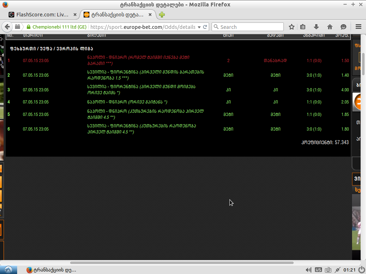The image size is (366, 274).
Task: Click the row 1 date 07.05.15 23:05
Action: click(x=36, y=61)
